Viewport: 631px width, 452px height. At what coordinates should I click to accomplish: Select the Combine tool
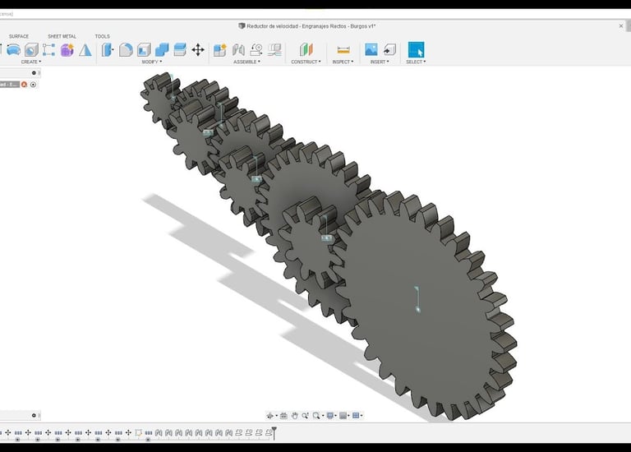pos(162,50)
